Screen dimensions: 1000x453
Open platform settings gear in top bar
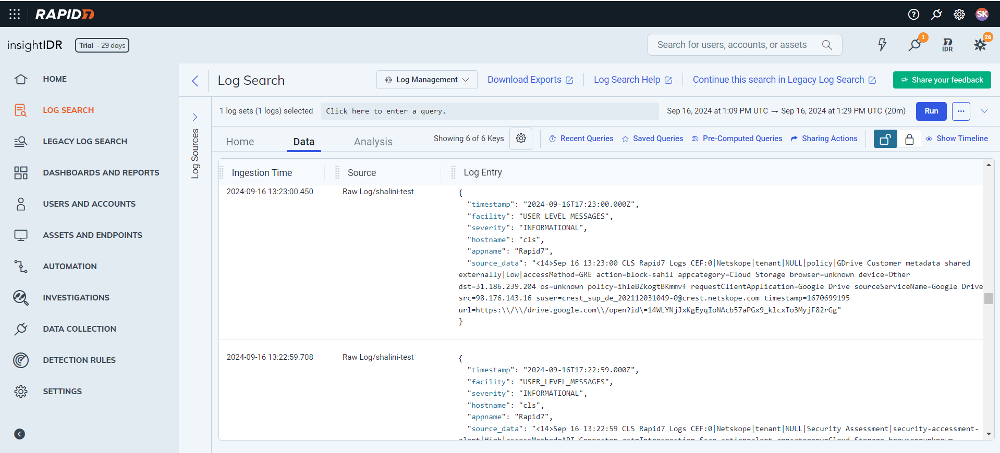959,14
